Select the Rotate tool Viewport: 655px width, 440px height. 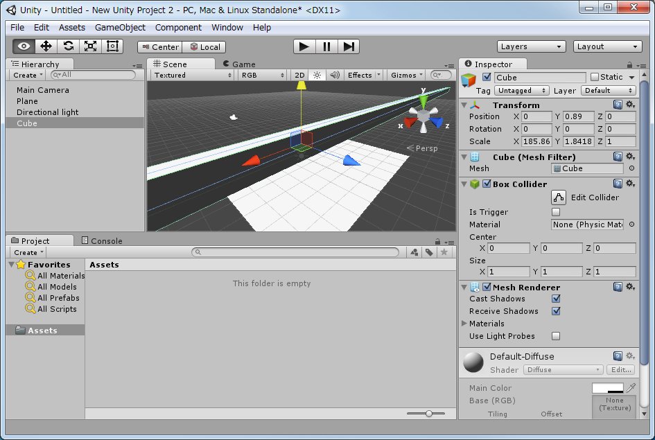coord(68,46)
